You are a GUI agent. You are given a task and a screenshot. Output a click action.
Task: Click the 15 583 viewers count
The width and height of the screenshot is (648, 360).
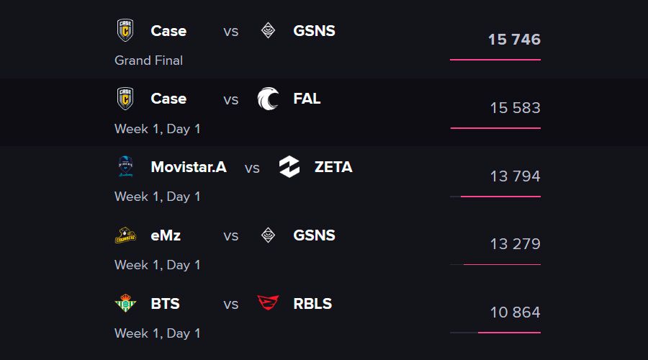pyautogui.click(x=515, y=108)
